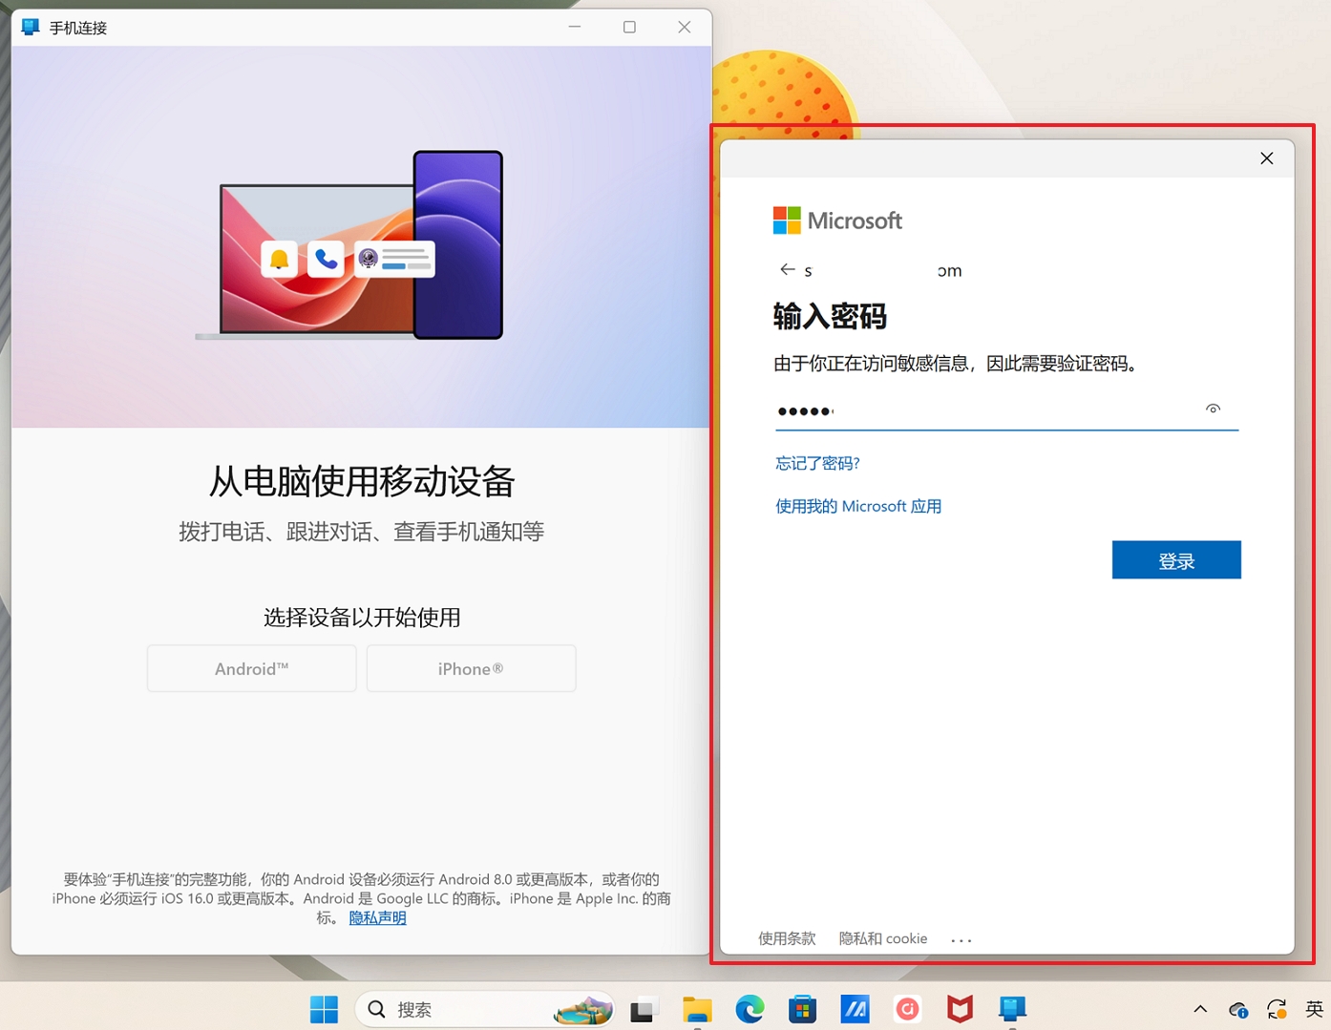Open Task View on taskbar
The height and width of the screenshot is (1030, 1331).
click(644, 1009)
